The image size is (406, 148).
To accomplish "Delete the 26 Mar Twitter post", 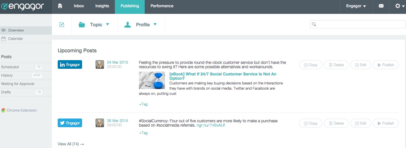I will click(x=336, y=123).
